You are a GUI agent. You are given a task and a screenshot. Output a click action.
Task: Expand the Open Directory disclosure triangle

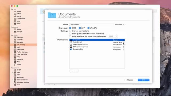(13, 80)
